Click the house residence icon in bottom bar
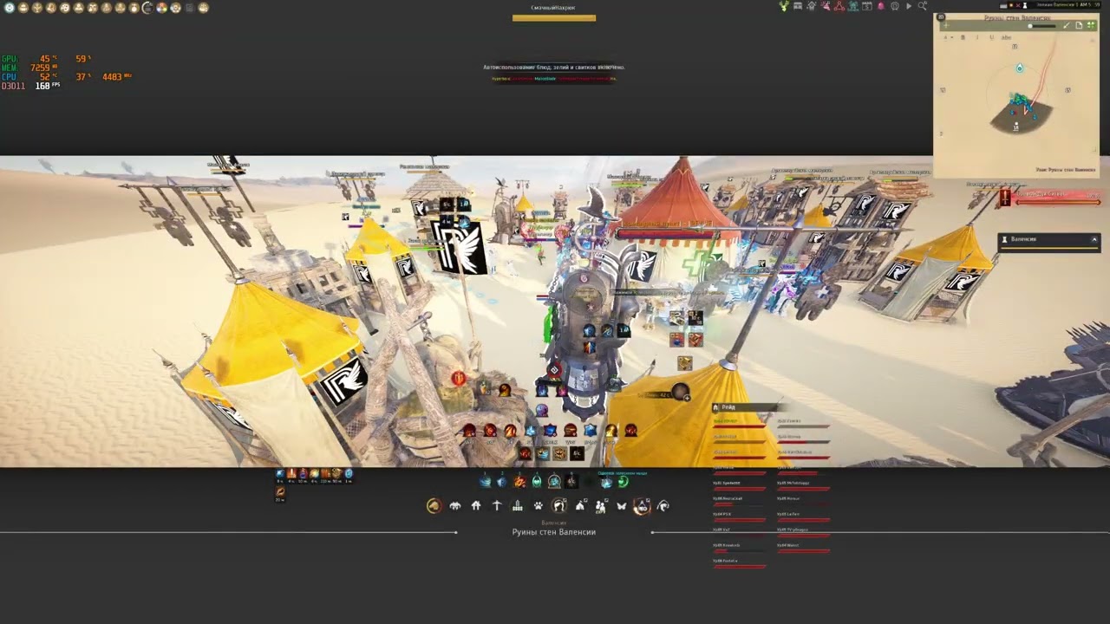 (475, 506)
